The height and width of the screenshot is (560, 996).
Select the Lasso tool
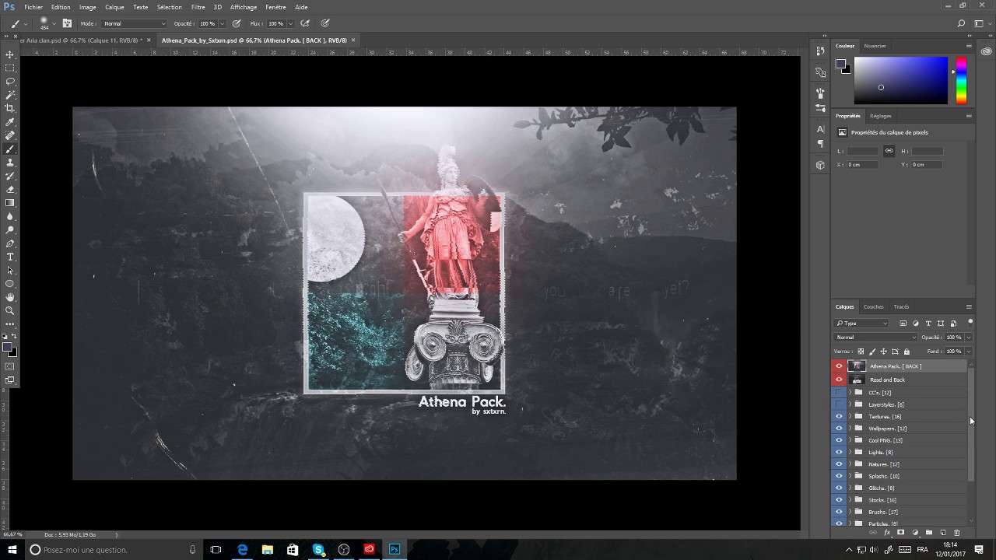[x=10, y=82]
